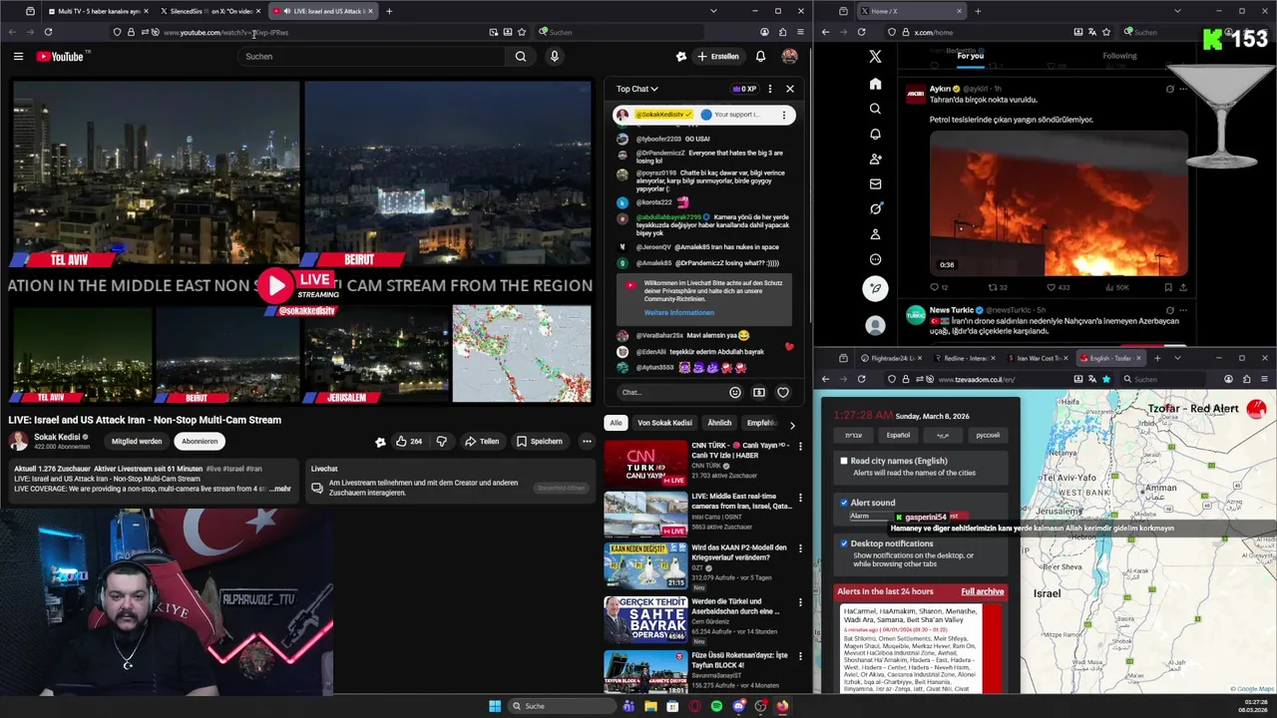Switch Tzofar language to русский
Viewport: 1277px width, 718px height.
[x=988, y=435]
